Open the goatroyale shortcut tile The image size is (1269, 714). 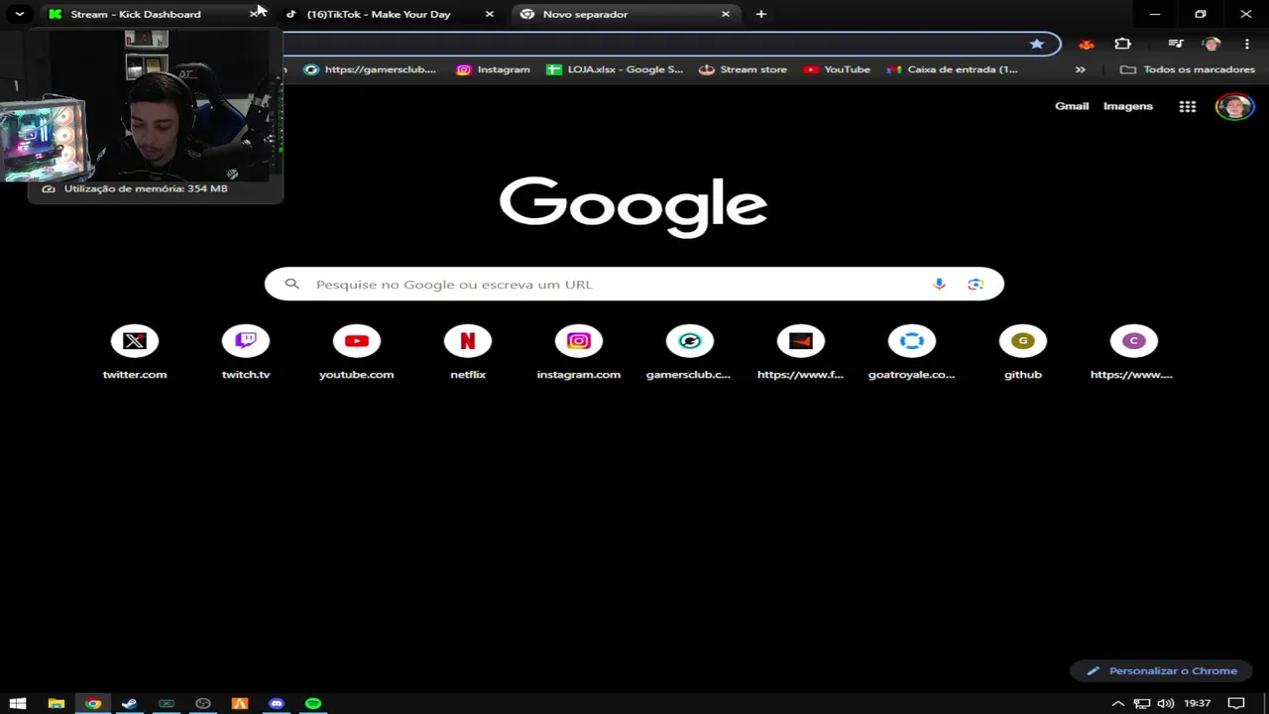912,353
